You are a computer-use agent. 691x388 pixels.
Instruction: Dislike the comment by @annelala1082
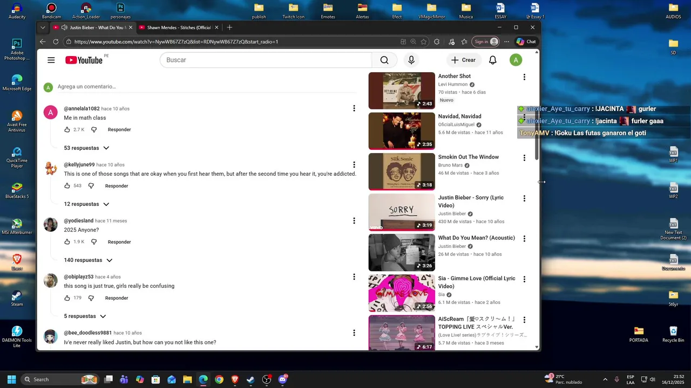93,129
